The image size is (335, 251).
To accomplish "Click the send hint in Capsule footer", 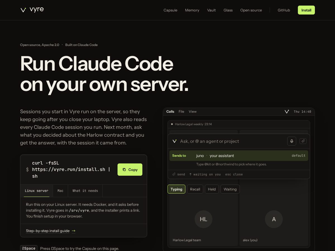I will coord(179,174).
